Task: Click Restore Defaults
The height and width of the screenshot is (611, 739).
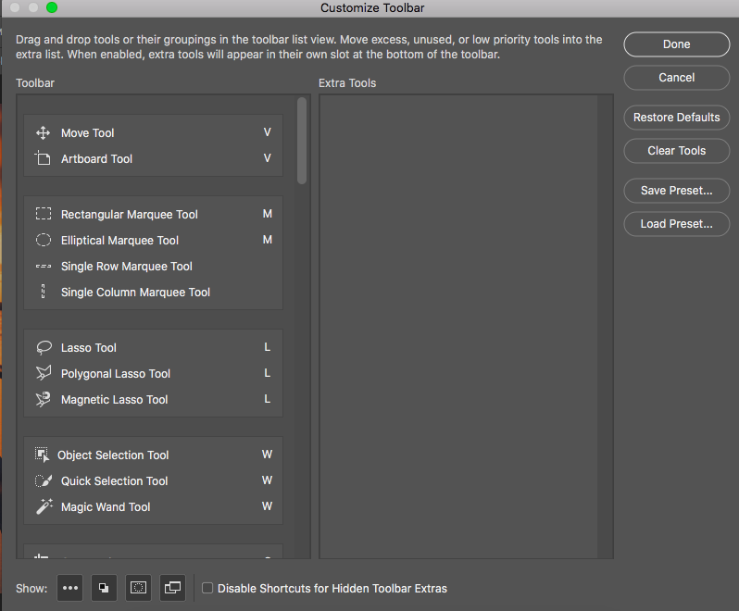Action: [x=676, y=118]
